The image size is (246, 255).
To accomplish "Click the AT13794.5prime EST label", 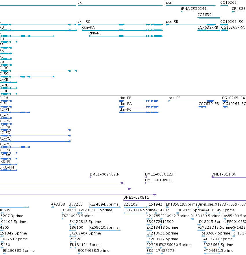I will coord(218,239).
